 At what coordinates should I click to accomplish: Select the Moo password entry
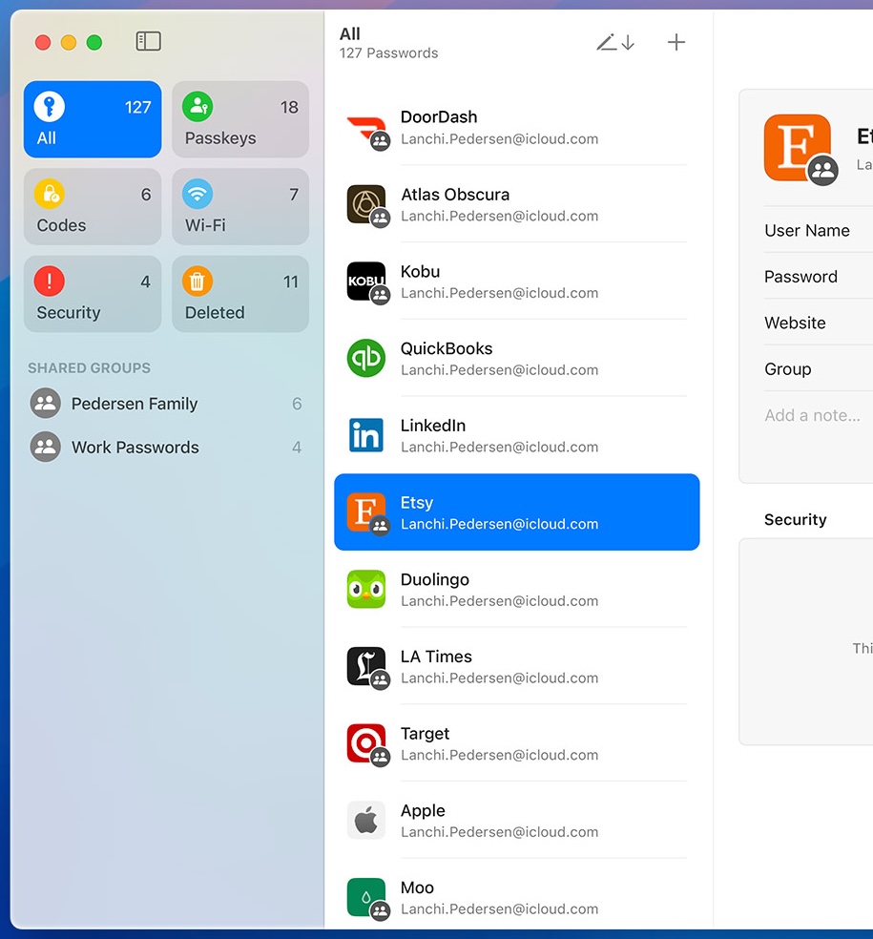(517, 897)
